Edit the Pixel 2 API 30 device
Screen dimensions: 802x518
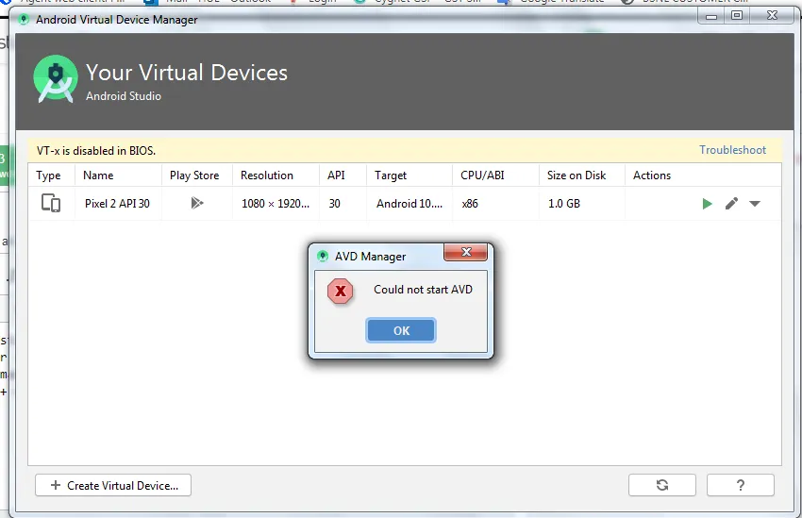(x=731, y=204)
